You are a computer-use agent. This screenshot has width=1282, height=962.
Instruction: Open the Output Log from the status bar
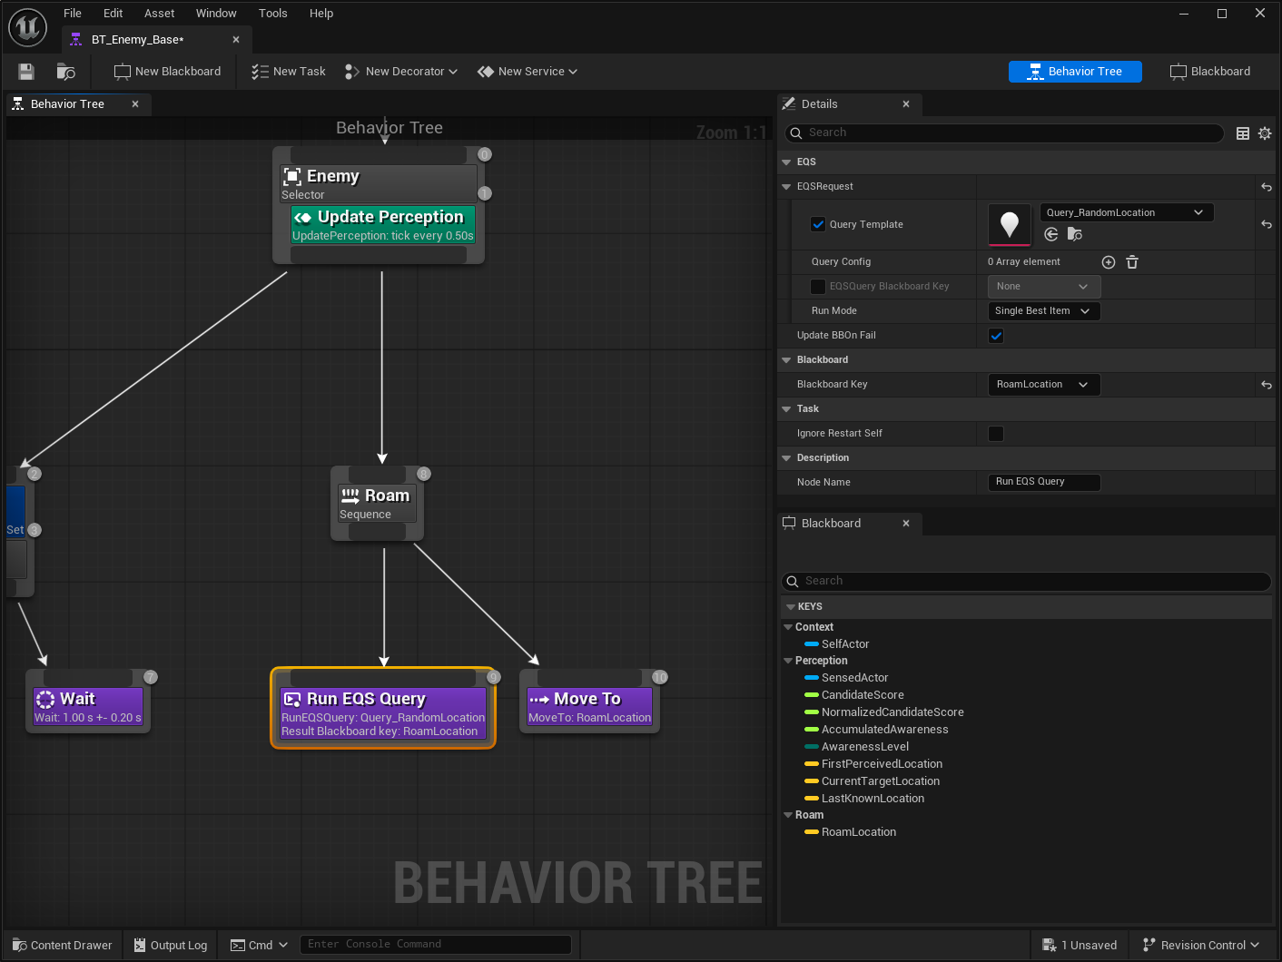coord(169,944)
